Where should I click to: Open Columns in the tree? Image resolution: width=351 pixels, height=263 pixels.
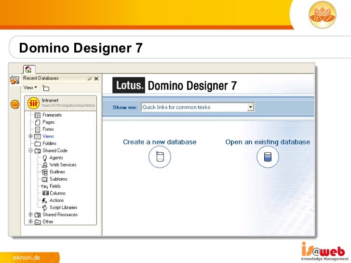[x=57, y=193]
